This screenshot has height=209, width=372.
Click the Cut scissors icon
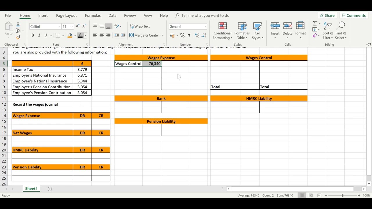point(18,25)
